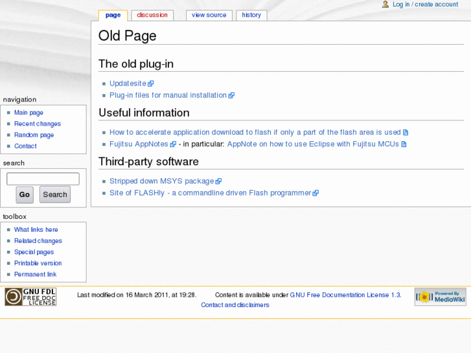Click the document icon after Fujitsu MCUs link

coord(404,144)
